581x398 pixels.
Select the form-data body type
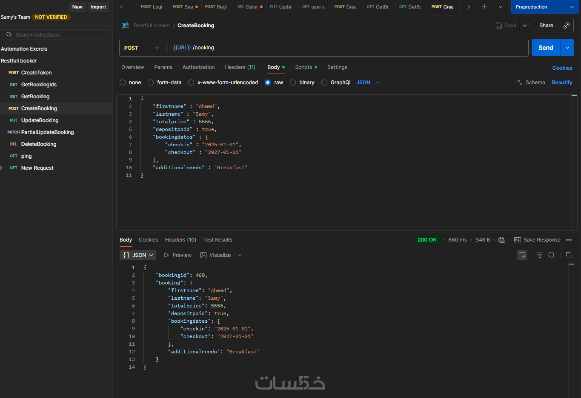coord(151,82)
